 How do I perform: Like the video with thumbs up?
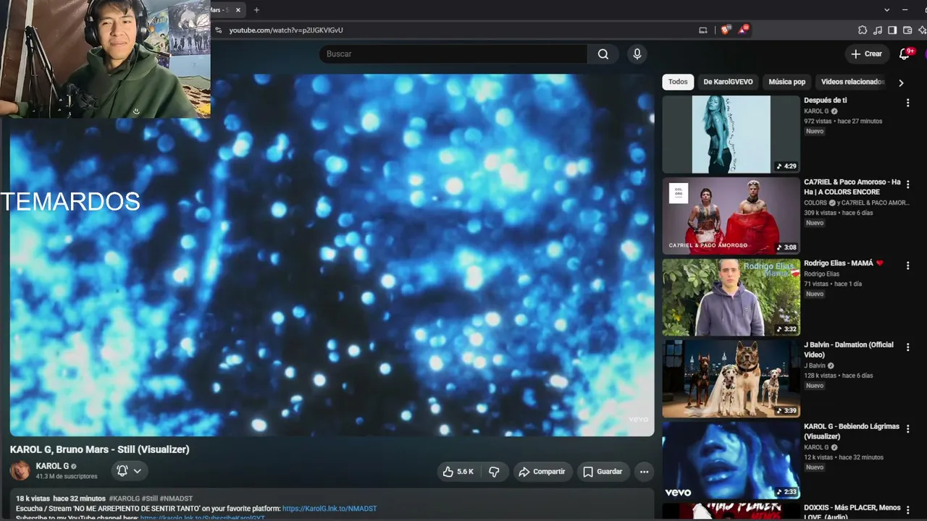458,472
